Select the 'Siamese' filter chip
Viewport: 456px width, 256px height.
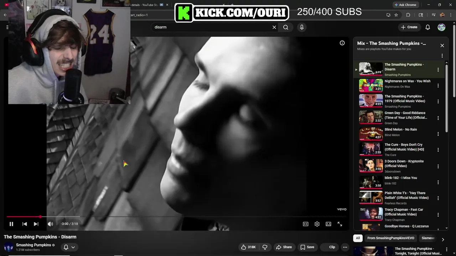point(428,238)
